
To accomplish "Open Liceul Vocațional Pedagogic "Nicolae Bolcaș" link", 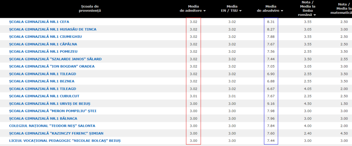I will (65, 141).
